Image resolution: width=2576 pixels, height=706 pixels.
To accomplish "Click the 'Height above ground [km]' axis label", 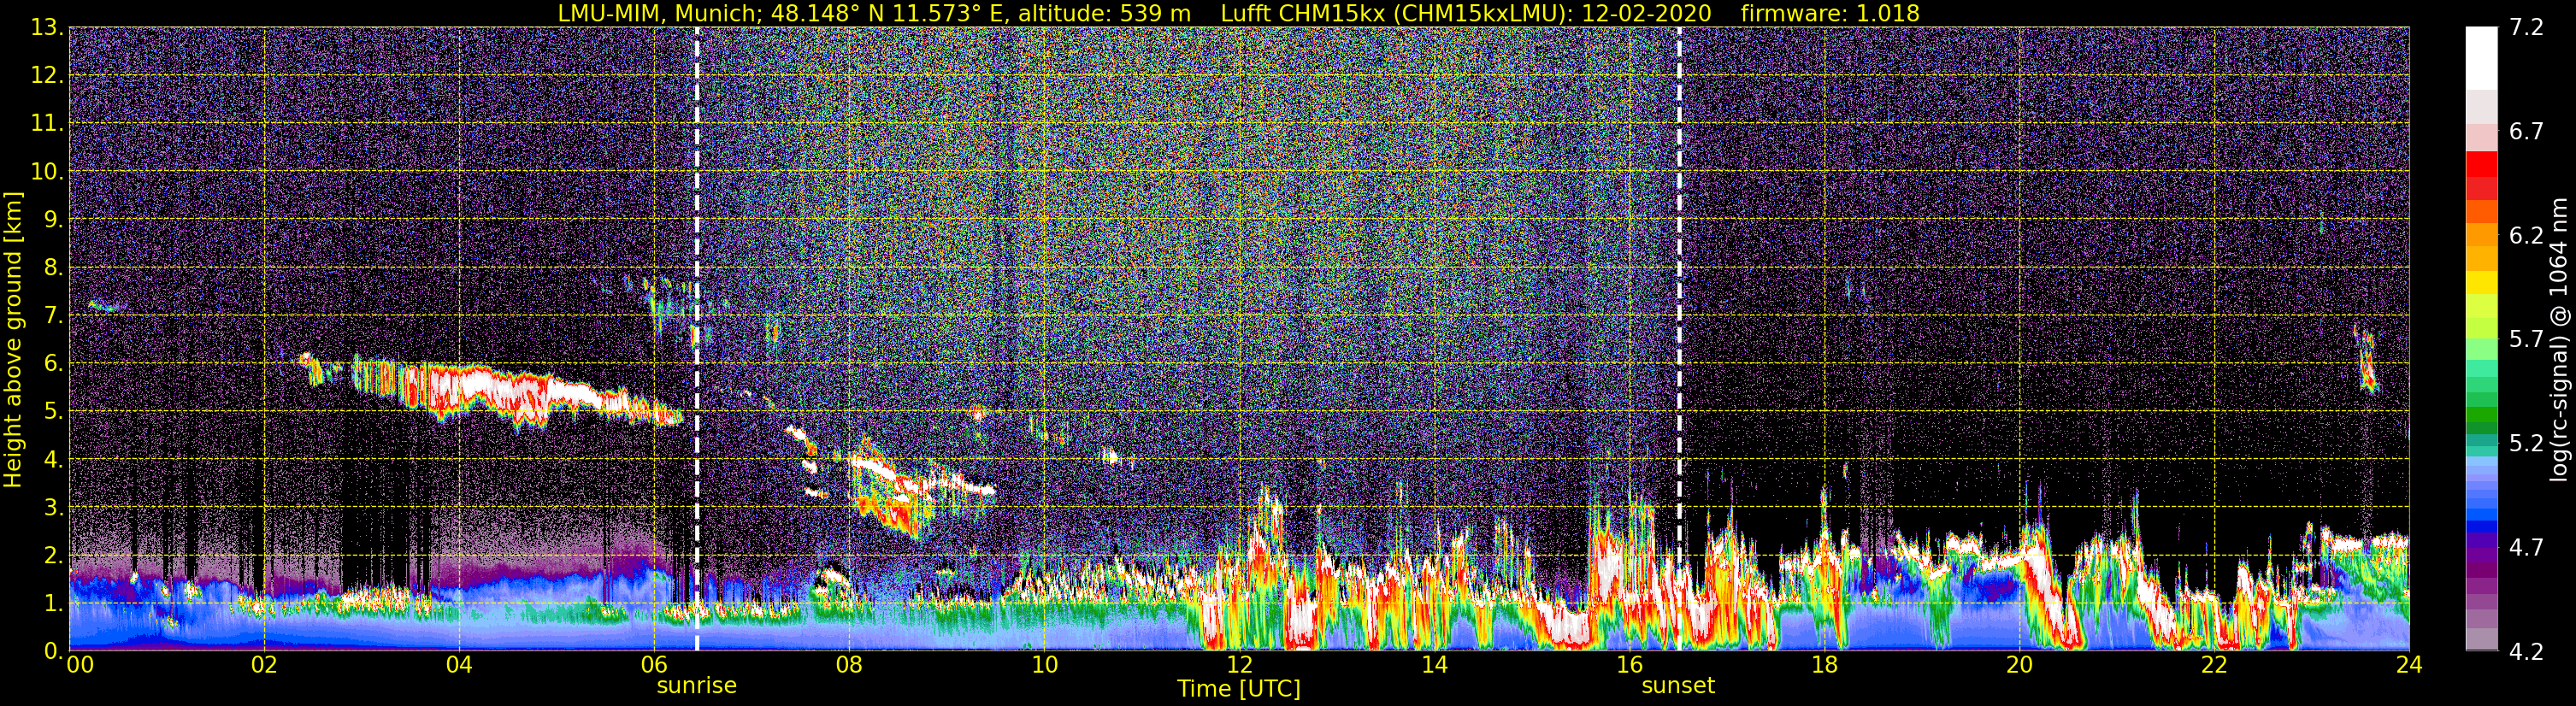I will 13,340.
